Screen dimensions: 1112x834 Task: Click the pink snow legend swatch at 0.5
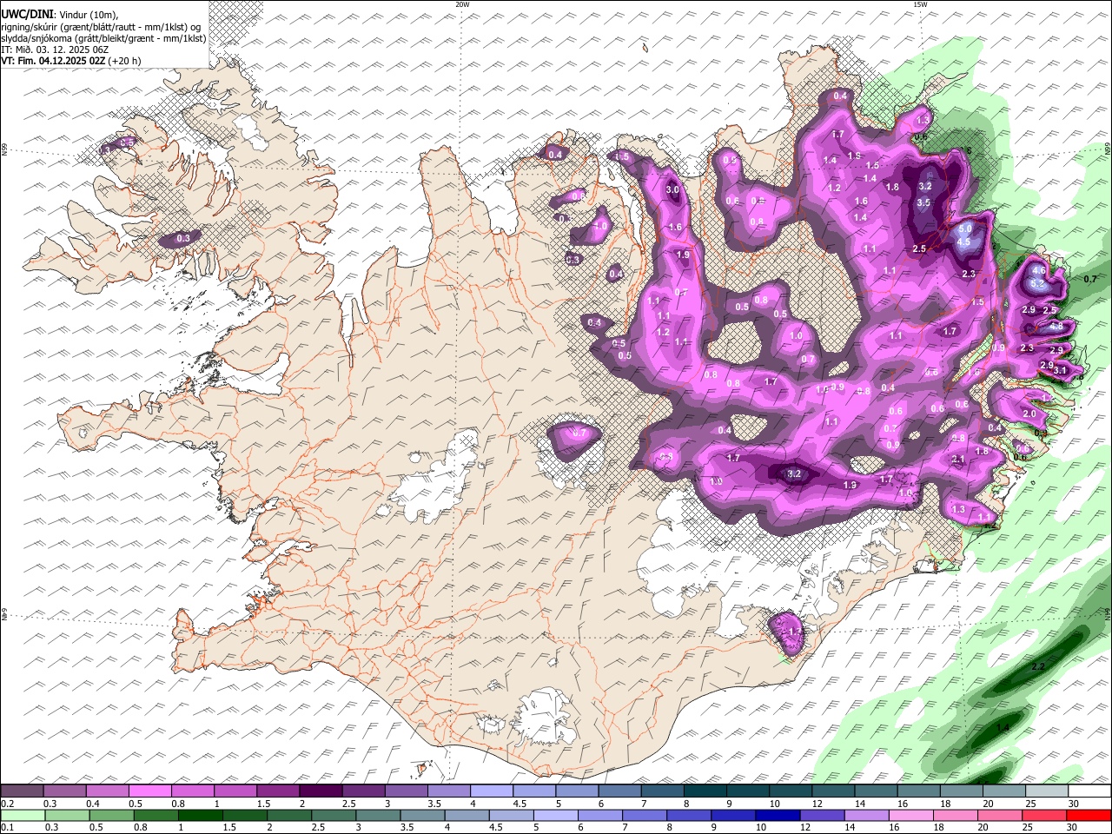tap(149, 791)
